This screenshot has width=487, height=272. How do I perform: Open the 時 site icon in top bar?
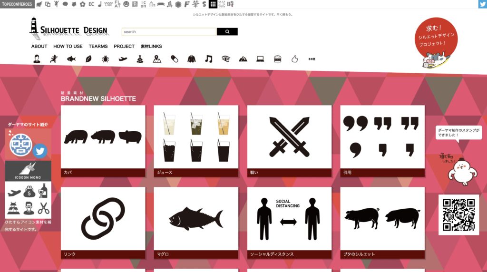231,4
